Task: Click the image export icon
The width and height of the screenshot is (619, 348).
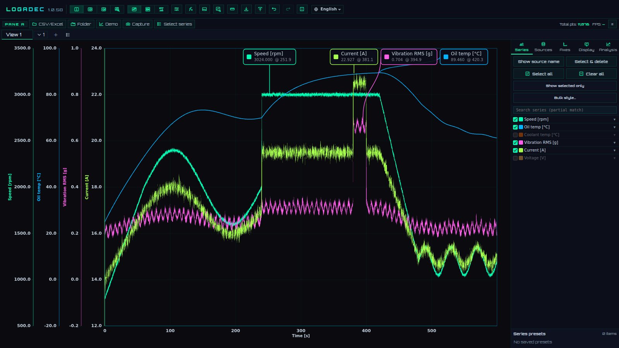Action: [x=205, y=9]
